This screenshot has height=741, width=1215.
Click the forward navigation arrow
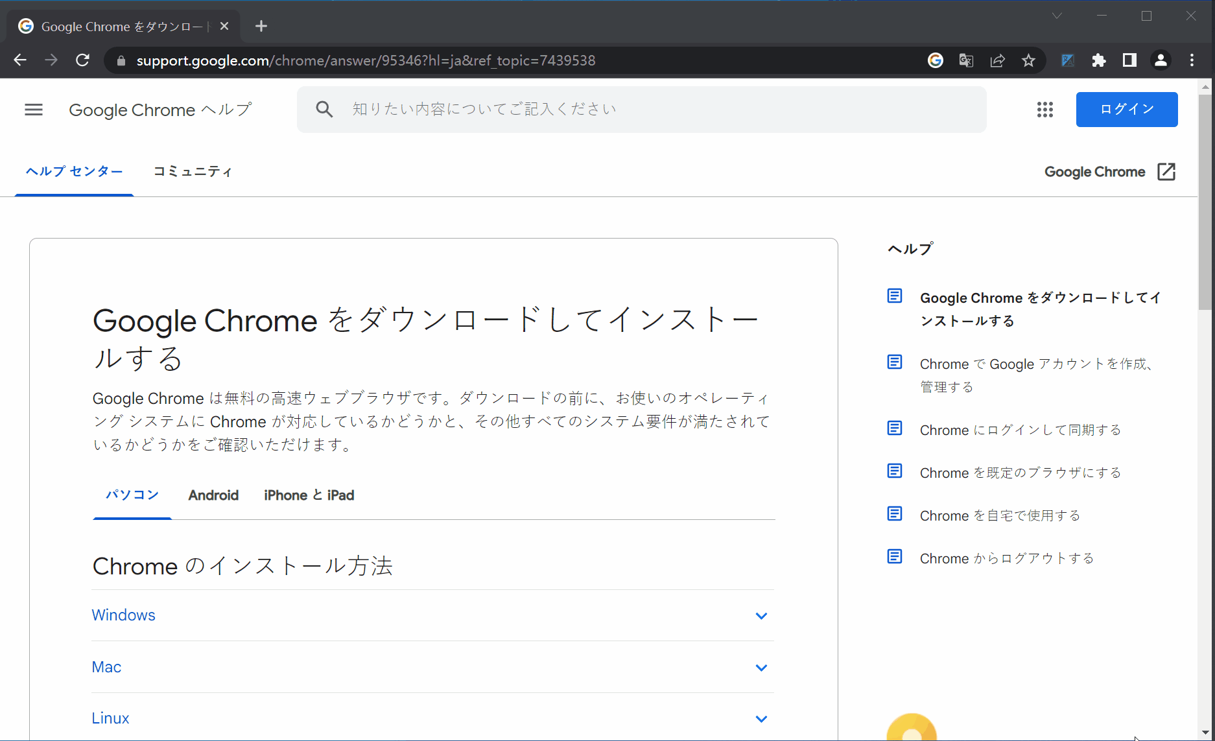(51, 60)
